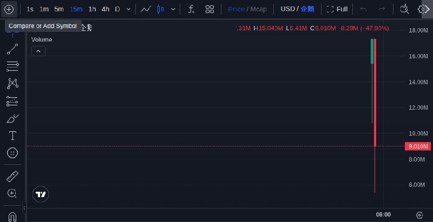The width and height of the screenshot is (433, 222).
Task: Toggle the magnet snap mode
Action: pyautogui.click(x=12, y=217)
